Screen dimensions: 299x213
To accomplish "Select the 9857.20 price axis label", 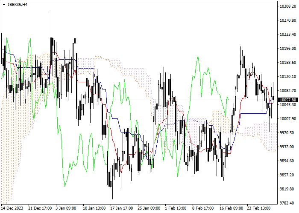I will [287, 175].
